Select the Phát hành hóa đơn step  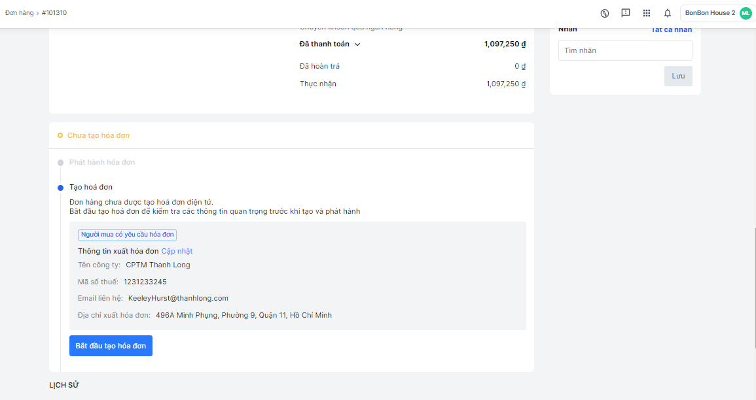pyautogui.click(x=102, y=162)
